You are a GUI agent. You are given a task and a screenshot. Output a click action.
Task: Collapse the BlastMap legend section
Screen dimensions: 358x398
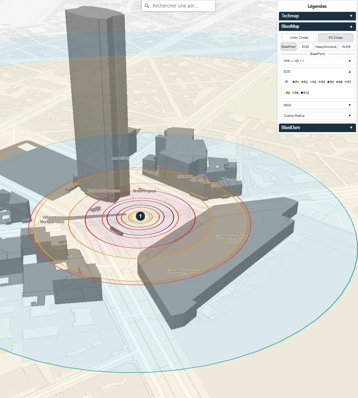click(x=317, y=26)
